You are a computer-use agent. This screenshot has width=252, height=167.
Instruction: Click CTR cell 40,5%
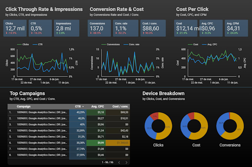[78, 119]
